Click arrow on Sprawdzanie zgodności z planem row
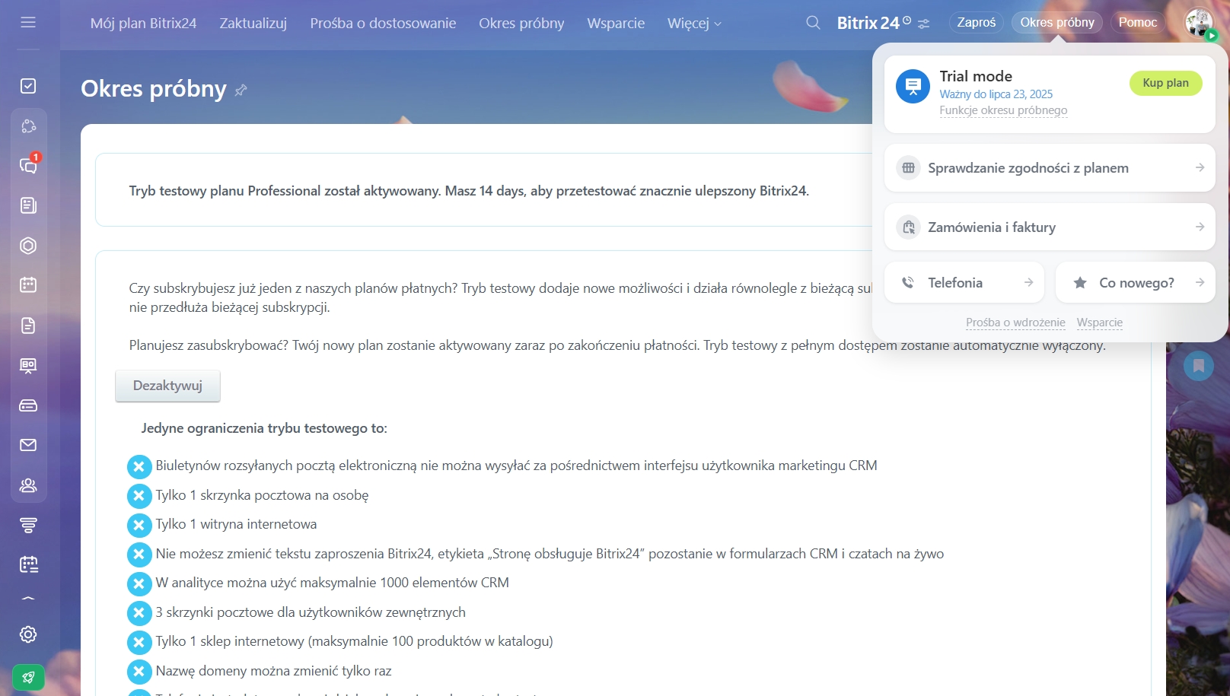 (1200, 167)
